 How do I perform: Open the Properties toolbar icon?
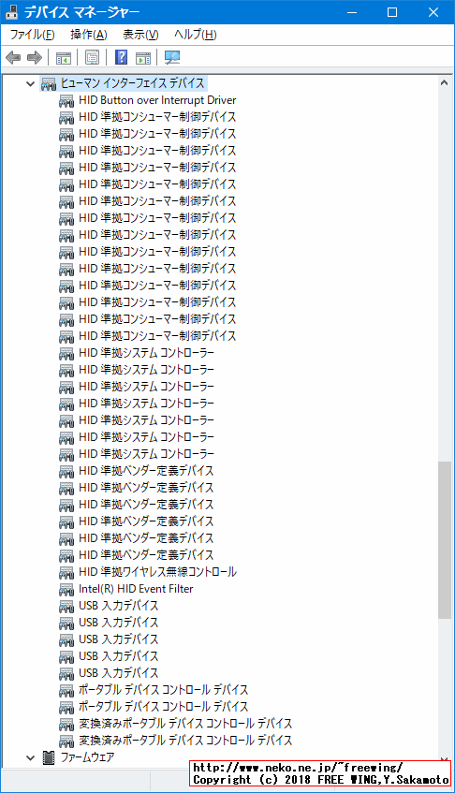[92, 58]
